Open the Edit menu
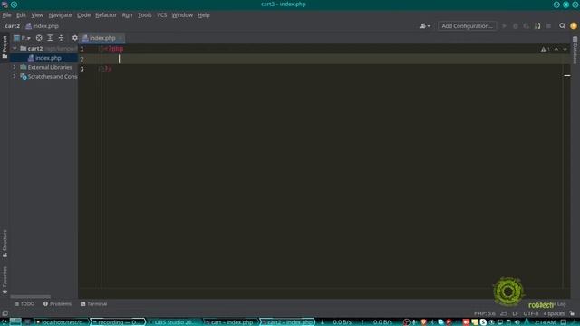Viewport: 580px width, 326px height. 21,15
